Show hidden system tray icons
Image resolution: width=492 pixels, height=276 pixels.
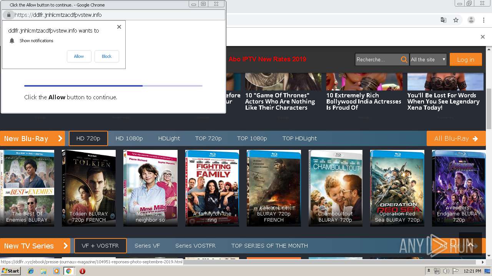[429, 271]
